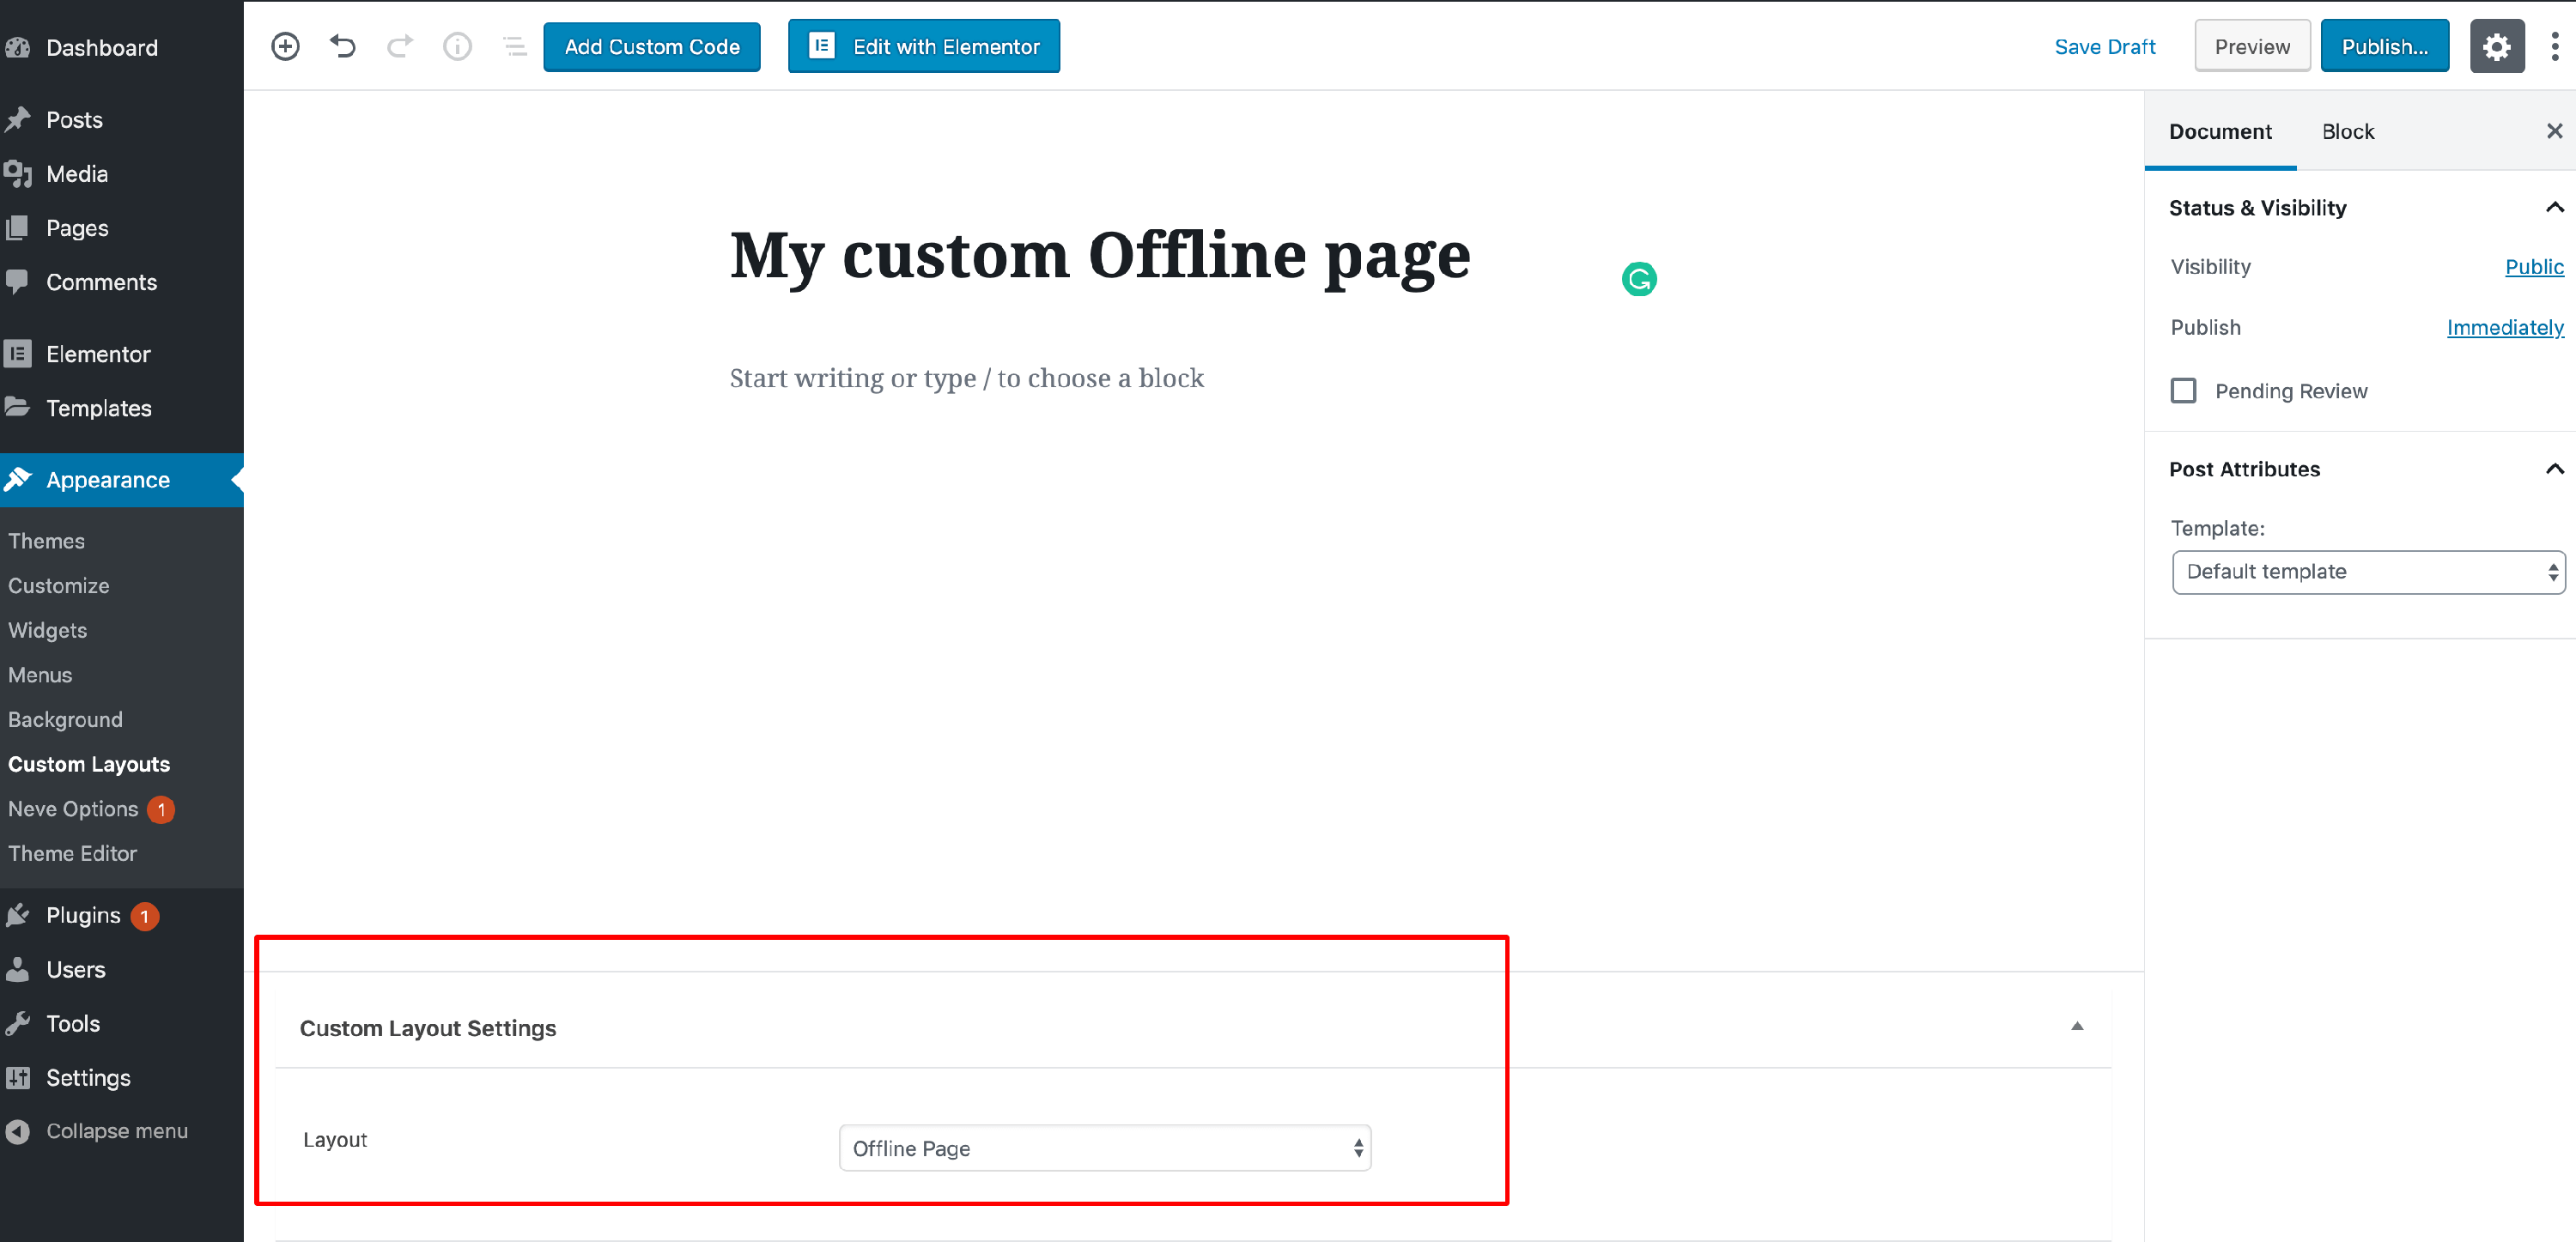Click the Undo arrow icon
The width and height of the screenshot is (2576, 1242).
[x=343, y=46]
